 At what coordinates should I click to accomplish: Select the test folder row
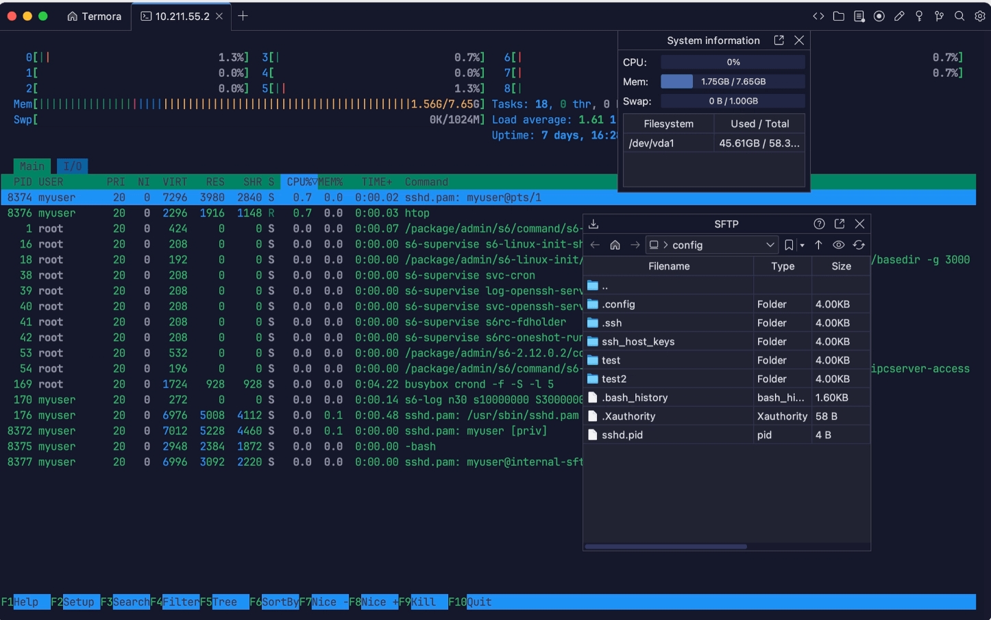point(726,360)
